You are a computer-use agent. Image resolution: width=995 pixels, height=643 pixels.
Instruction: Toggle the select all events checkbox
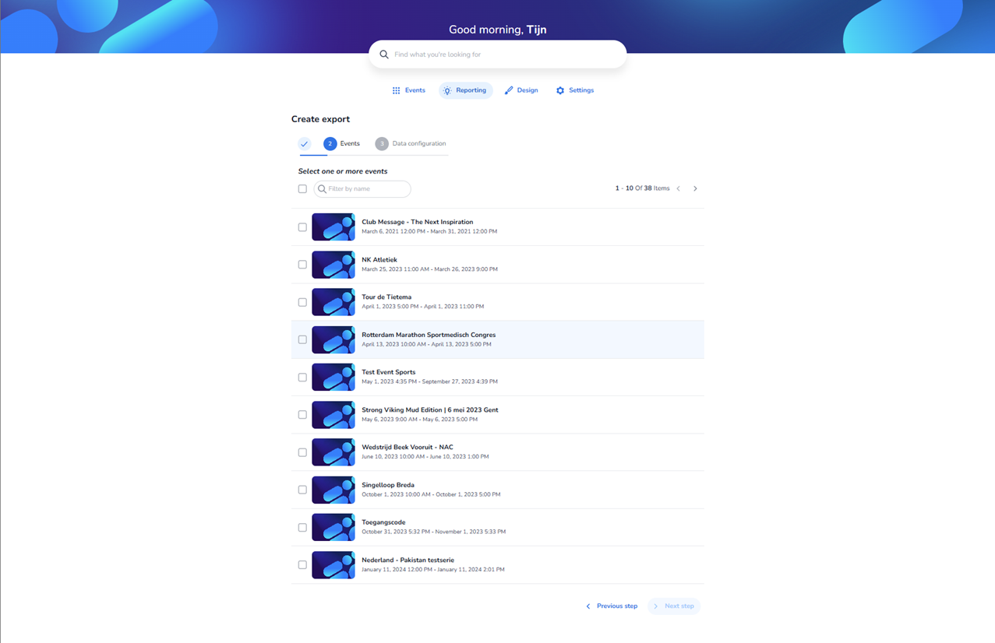click(x=302, y=188)
